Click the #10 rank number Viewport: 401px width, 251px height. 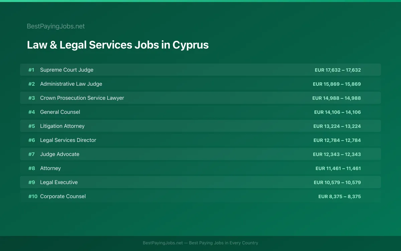click(x=33, y=196)
